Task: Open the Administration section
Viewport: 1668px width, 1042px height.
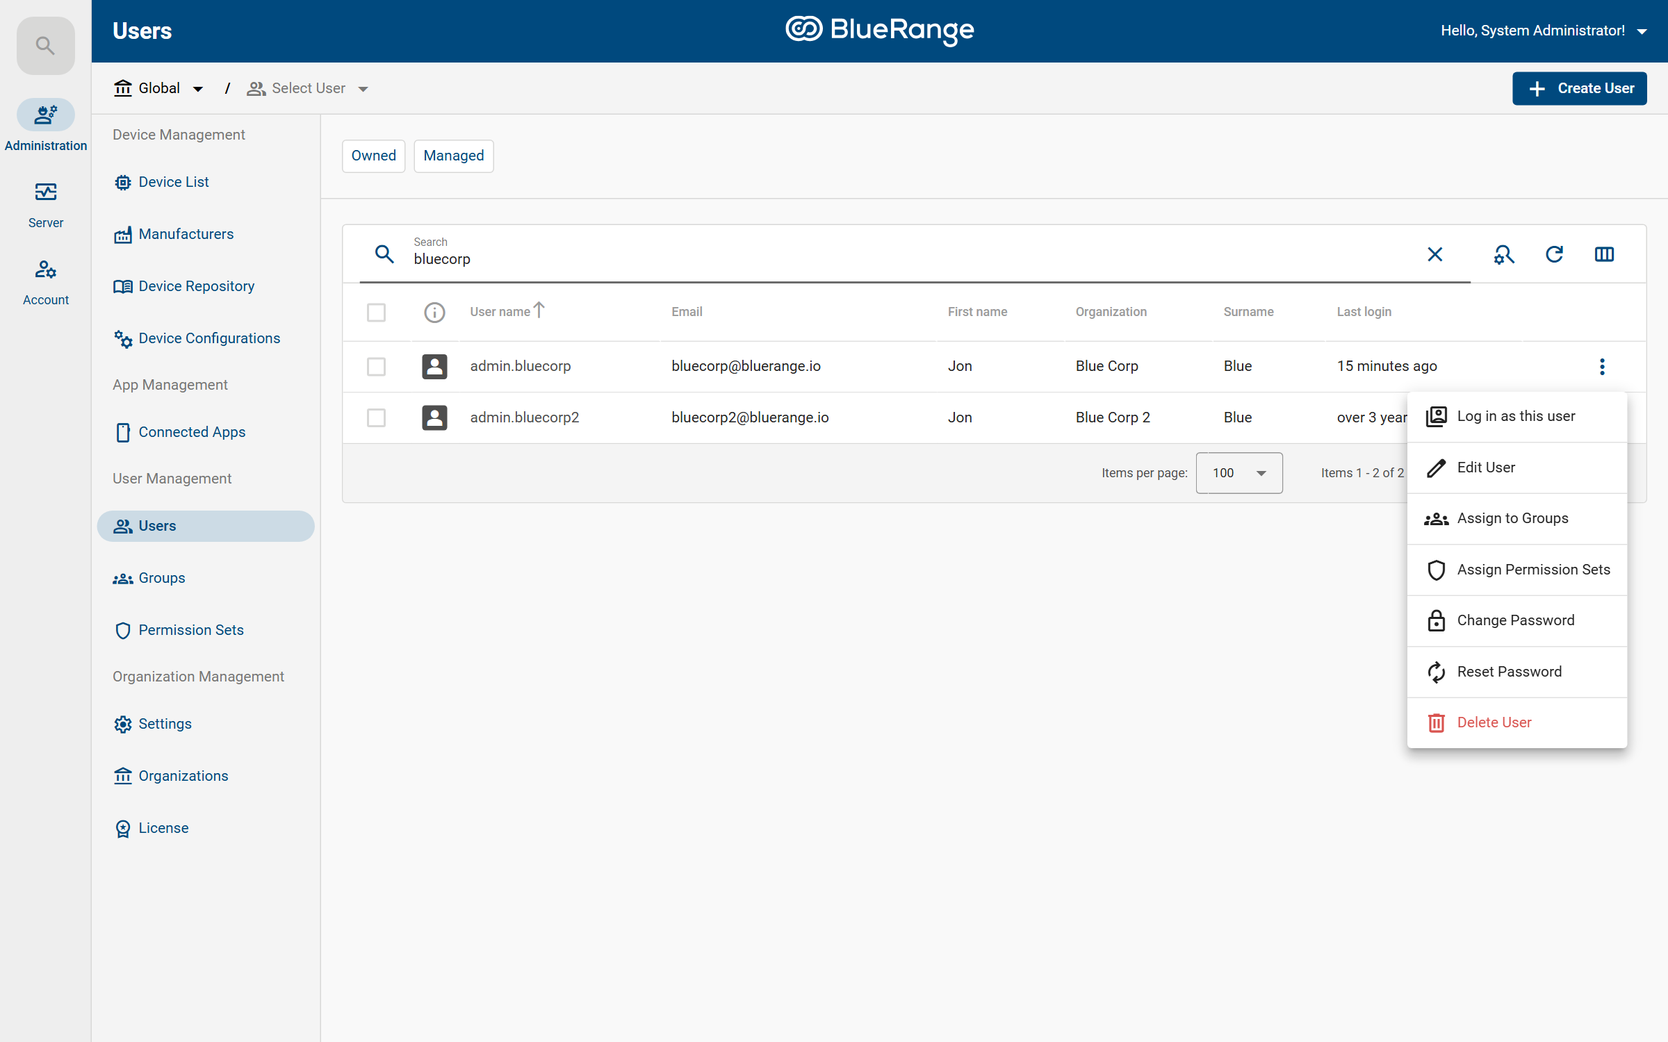Action: [45, 126]
